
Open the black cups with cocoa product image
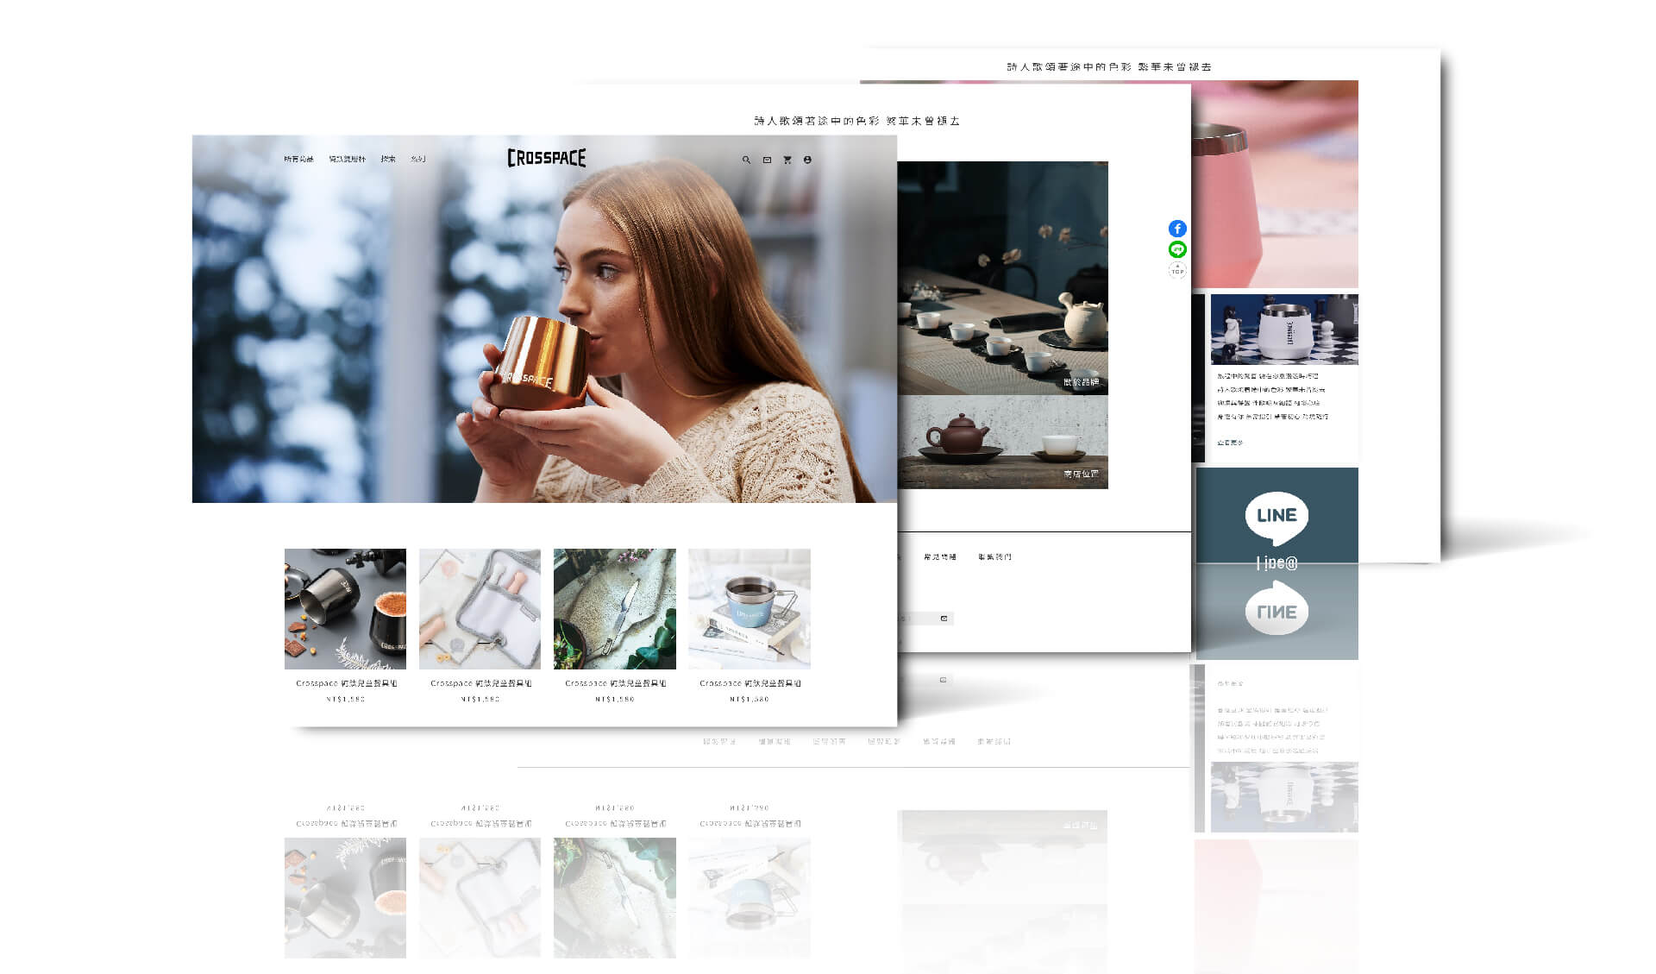[345, 609]
